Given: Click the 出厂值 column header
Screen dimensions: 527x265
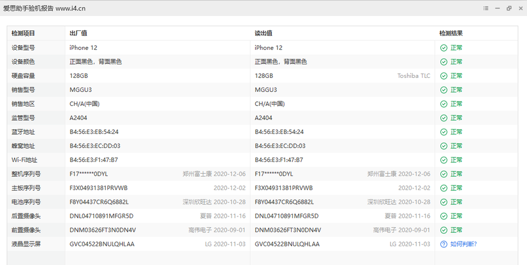Looking at the screenshot, I should (78, 33).
